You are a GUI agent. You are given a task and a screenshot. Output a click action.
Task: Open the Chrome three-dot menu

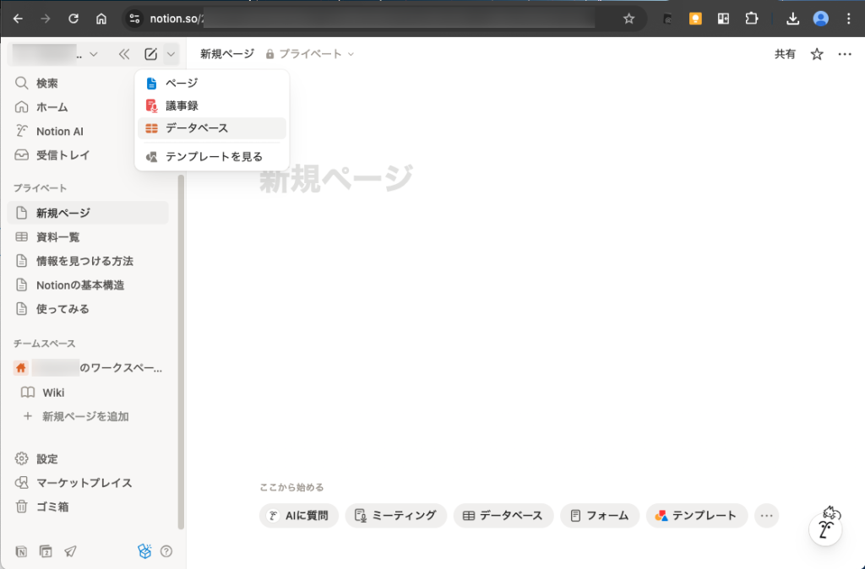[x=848, y=19]
